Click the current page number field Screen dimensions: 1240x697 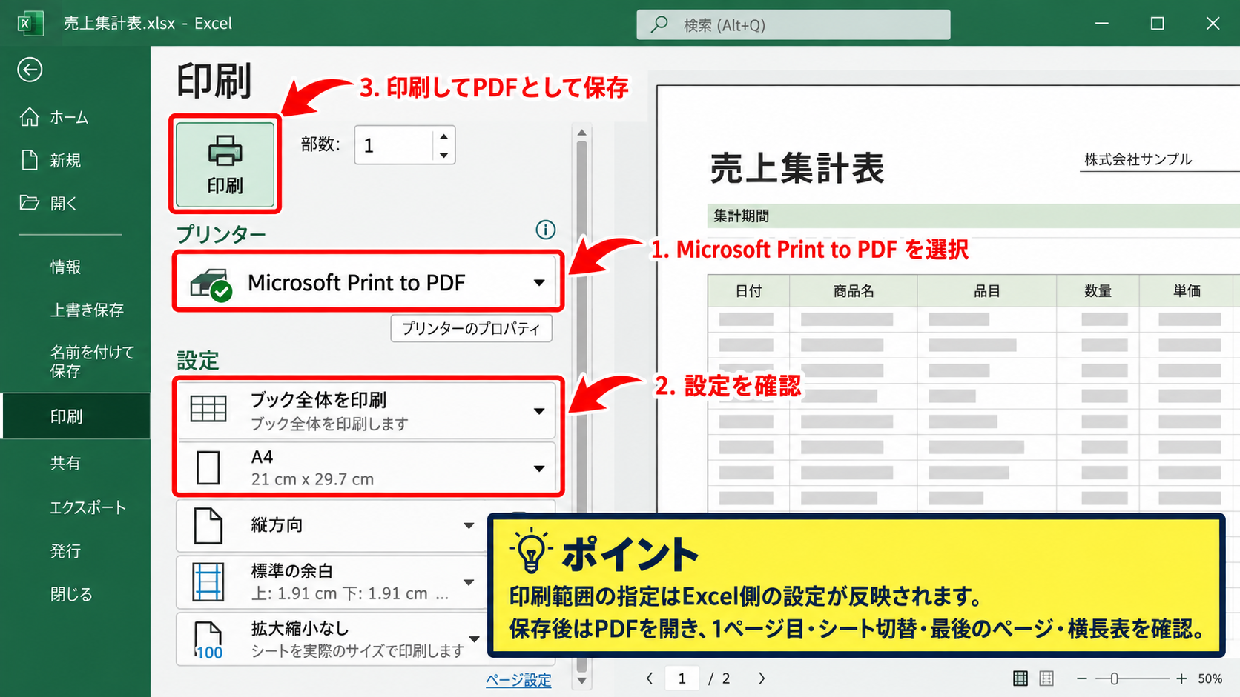(x=682, y=678)
